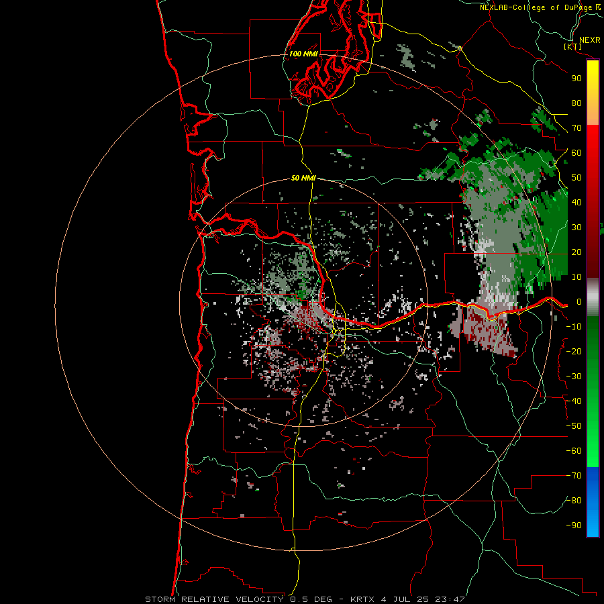The image size is (604, 604).
Task: Click the -80 value on the velocity scale
Action: (574, 501)
